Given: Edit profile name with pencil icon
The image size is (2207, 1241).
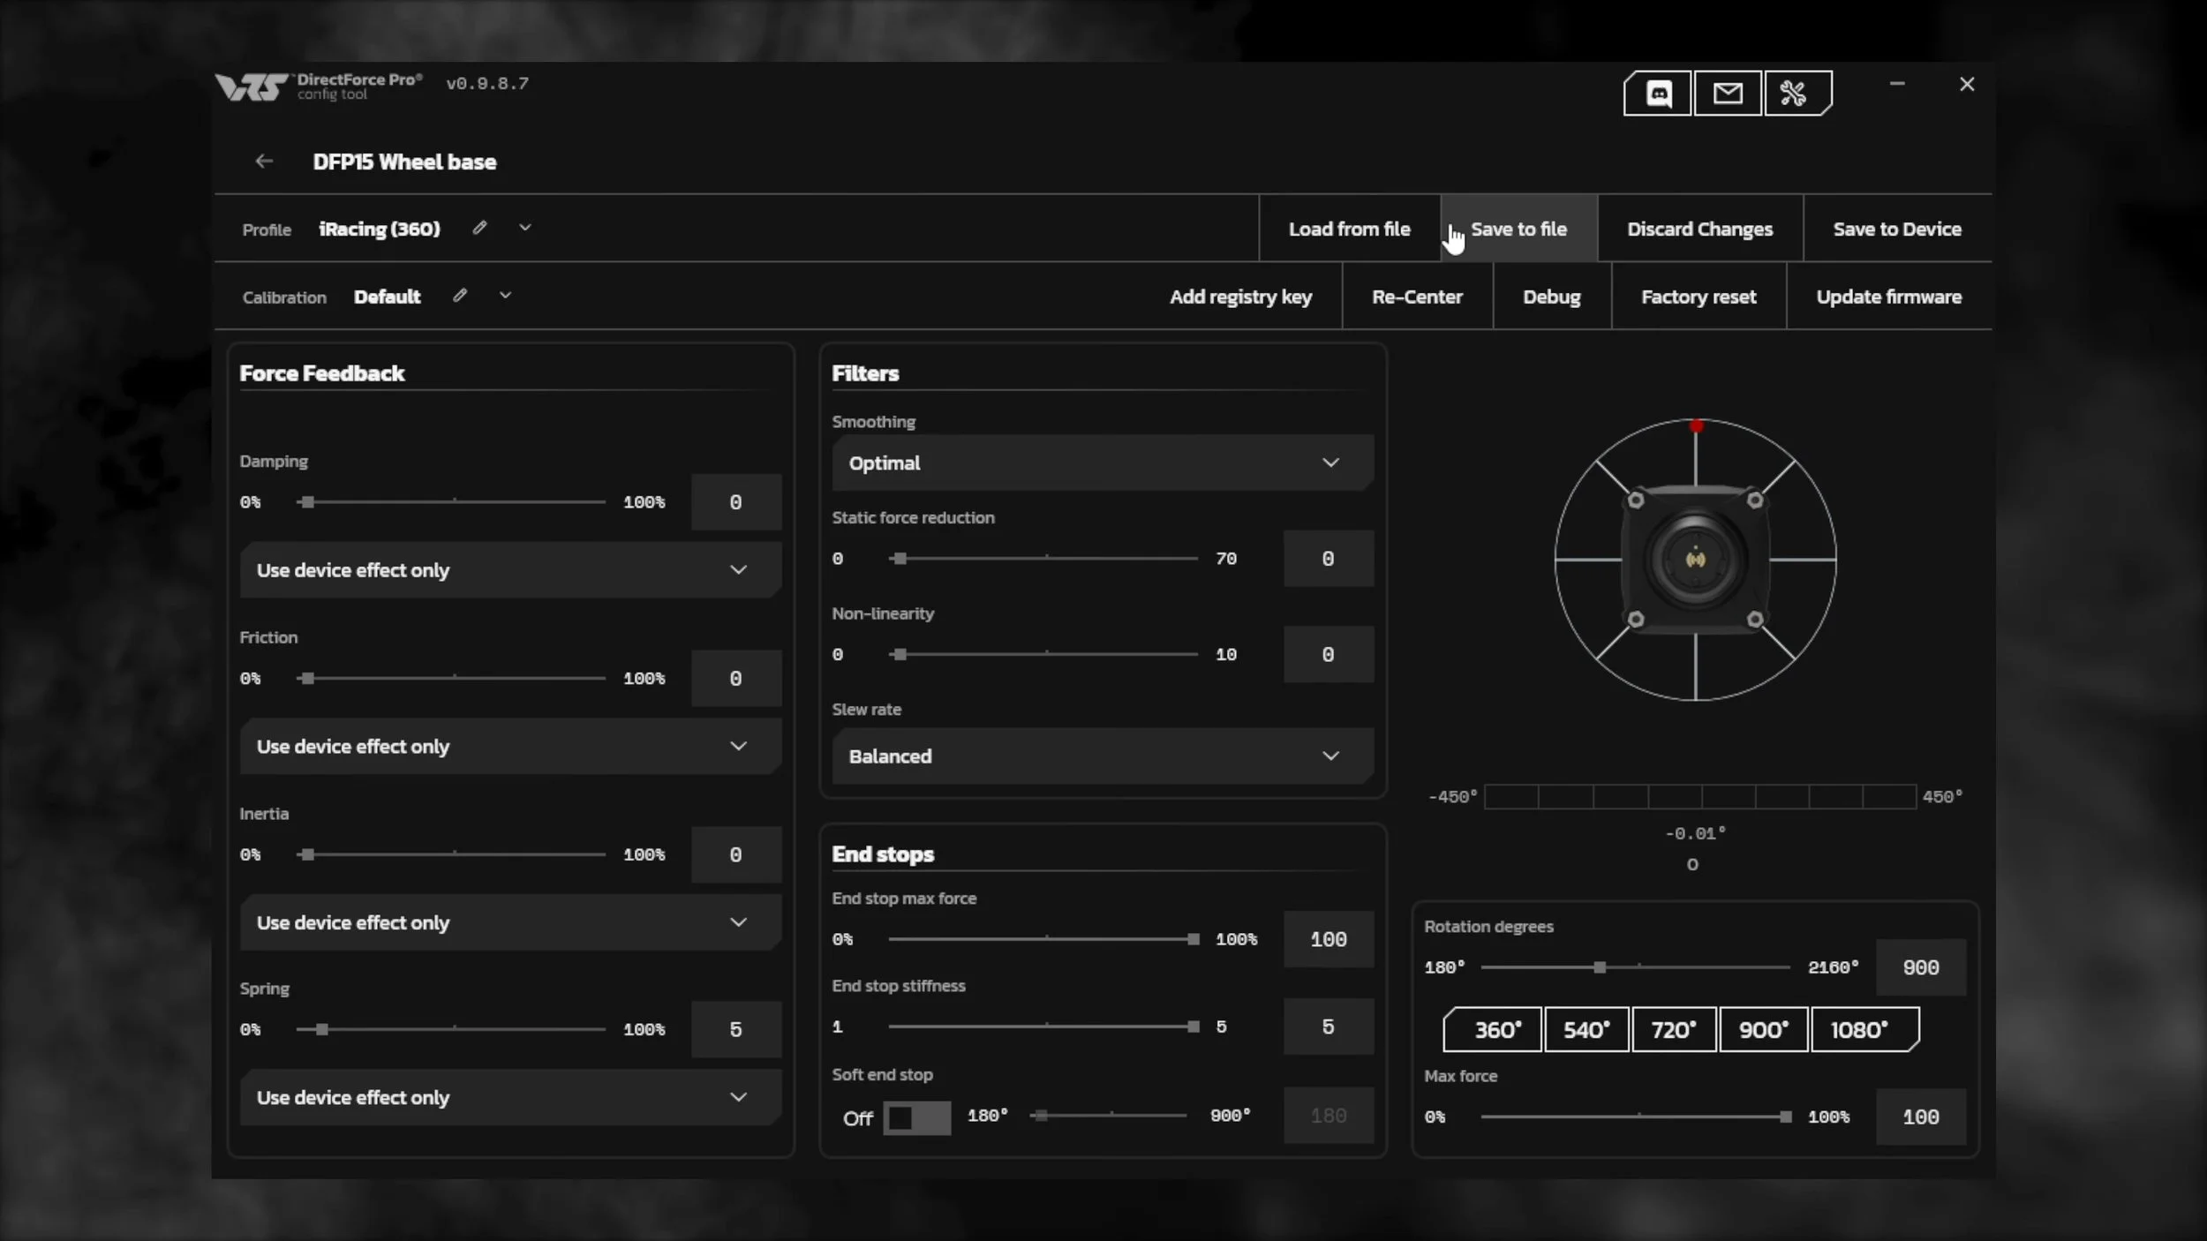Looking at the screenshot, I should 479,228.
